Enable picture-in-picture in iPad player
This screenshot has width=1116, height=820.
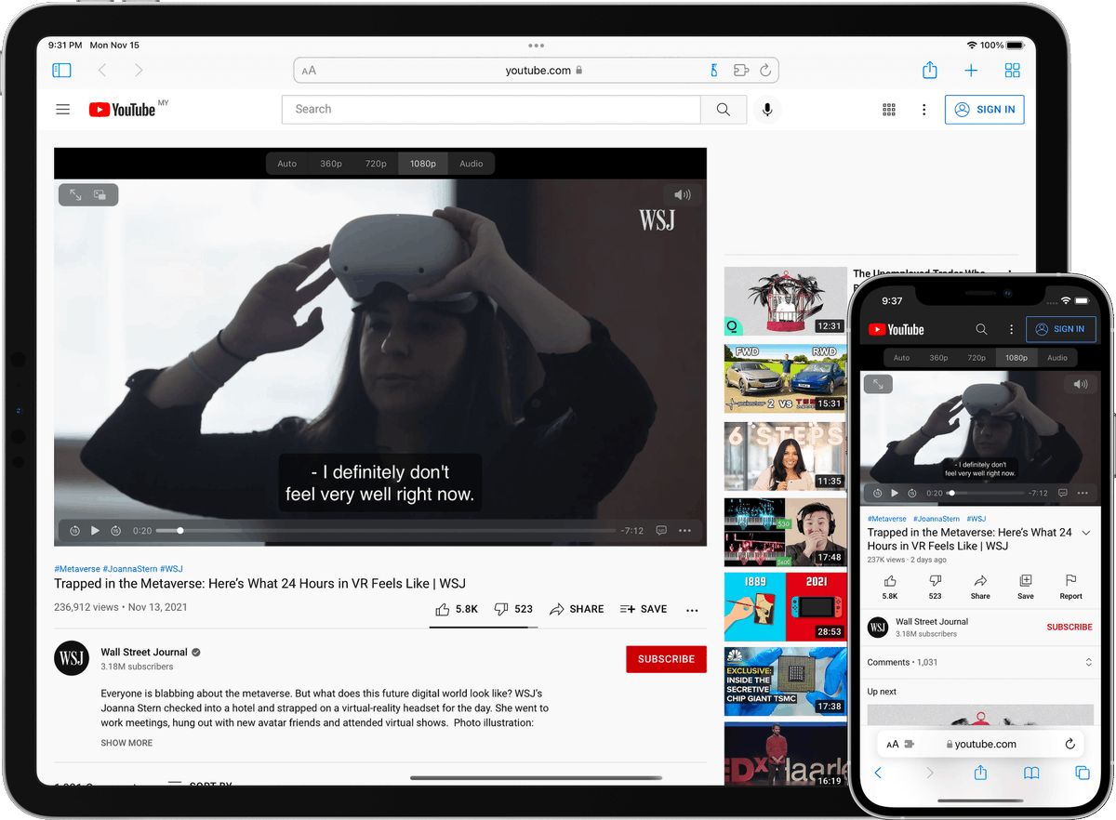[x=100, y=195]
